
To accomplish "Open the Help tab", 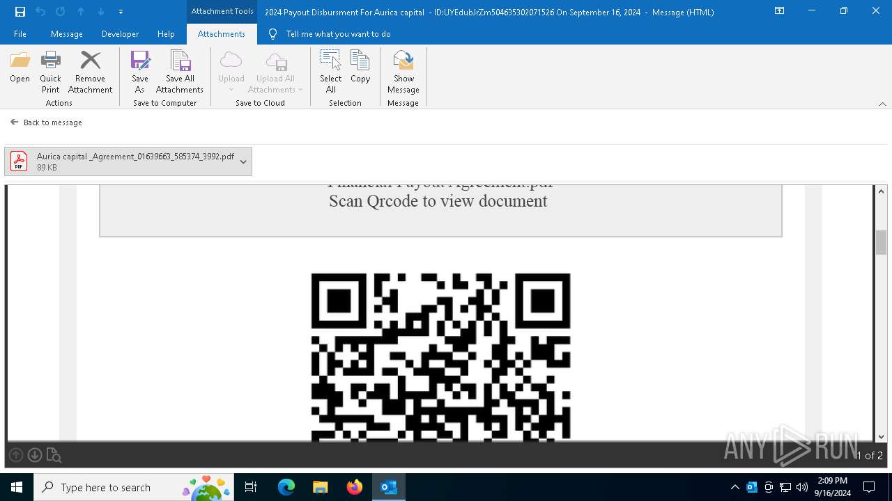I will click(166, 34).
